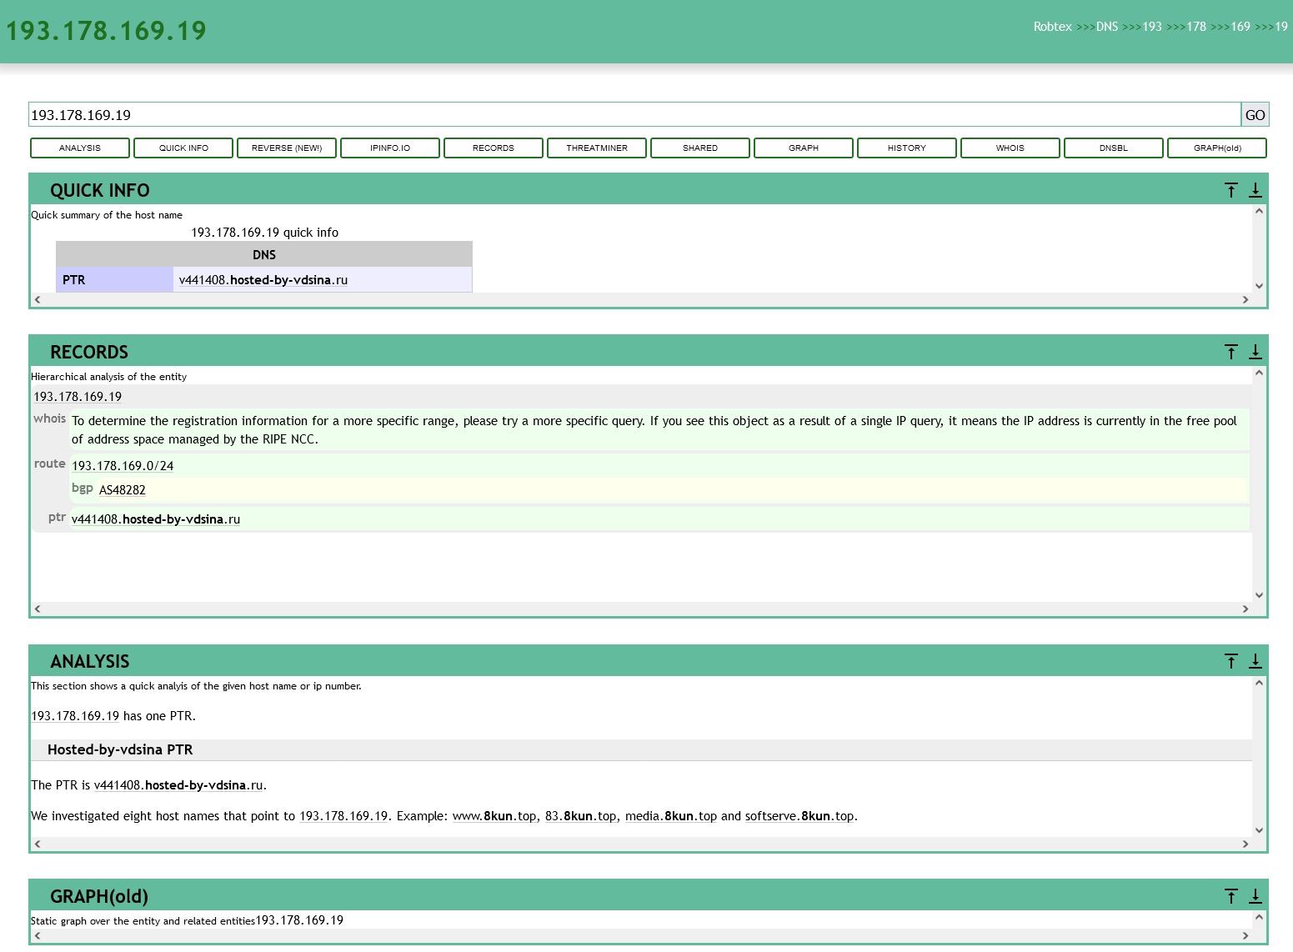Open the DNSBL tab button
This screenshot has height=952, width=1293.
coord(1114,148)
